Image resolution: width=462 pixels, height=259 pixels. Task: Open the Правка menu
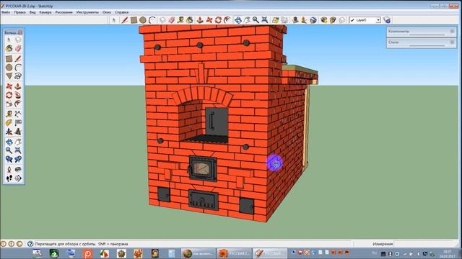coord(19,12)
